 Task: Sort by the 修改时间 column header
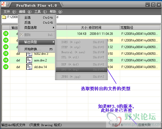104,28
